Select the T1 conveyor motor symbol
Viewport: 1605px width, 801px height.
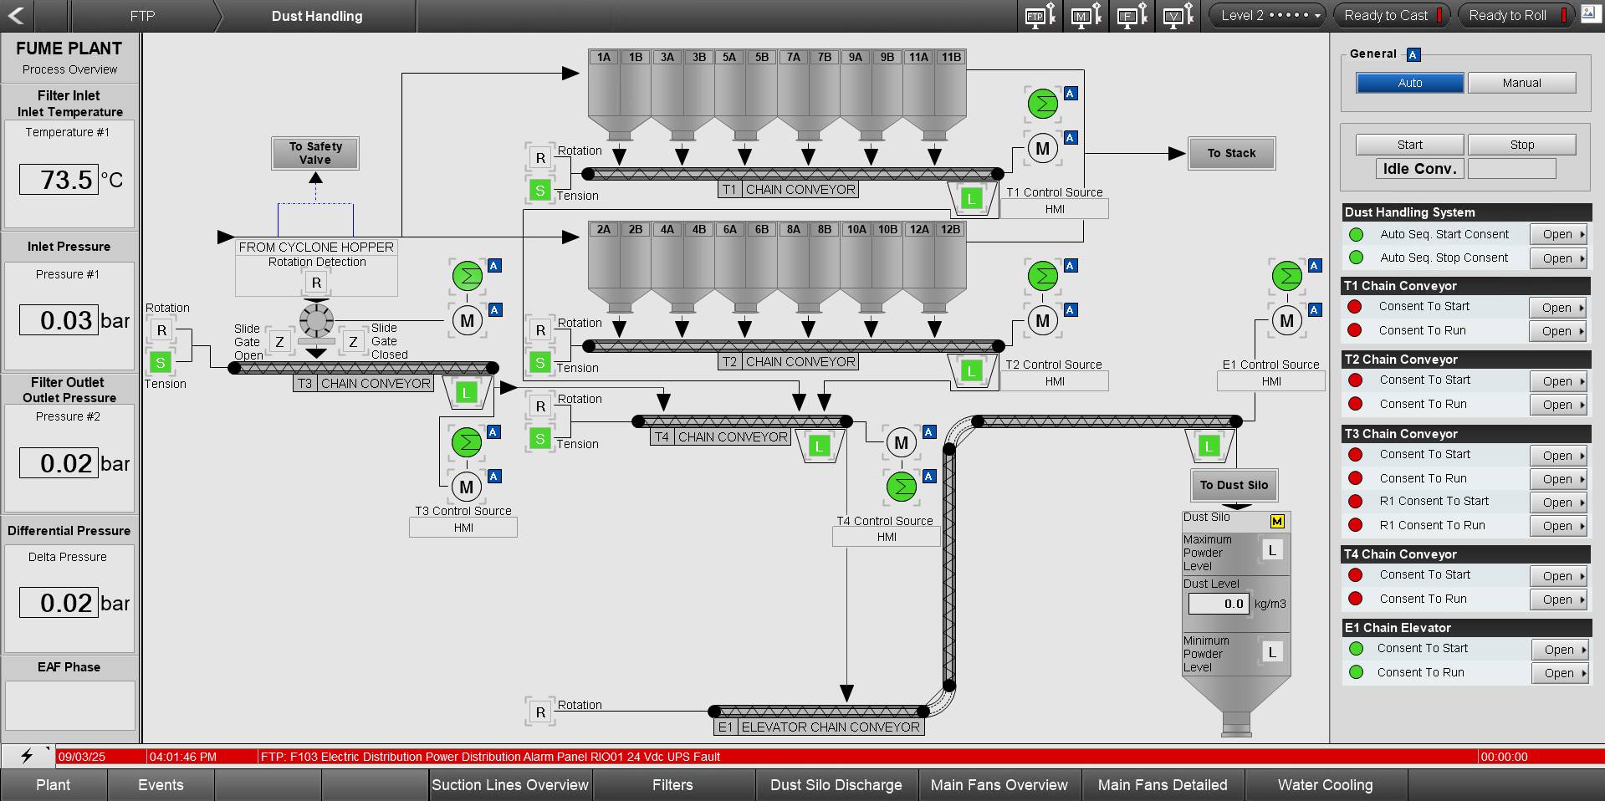[1042, 150]
